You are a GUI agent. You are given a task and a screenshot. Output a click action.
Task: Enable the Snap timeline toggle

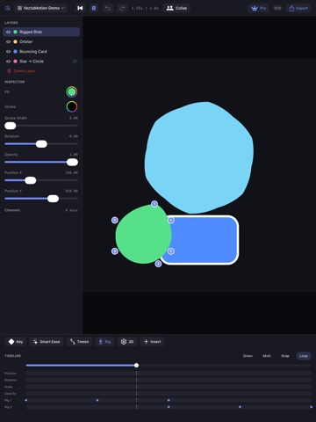point(285,356)
